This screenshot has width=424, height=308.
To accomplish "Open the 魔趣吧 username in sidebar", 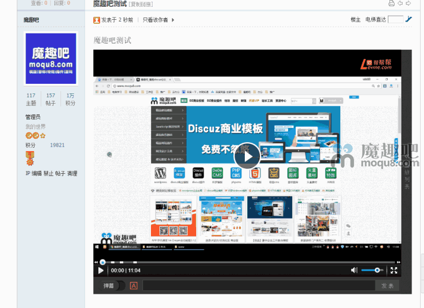I will coord(31,20).
